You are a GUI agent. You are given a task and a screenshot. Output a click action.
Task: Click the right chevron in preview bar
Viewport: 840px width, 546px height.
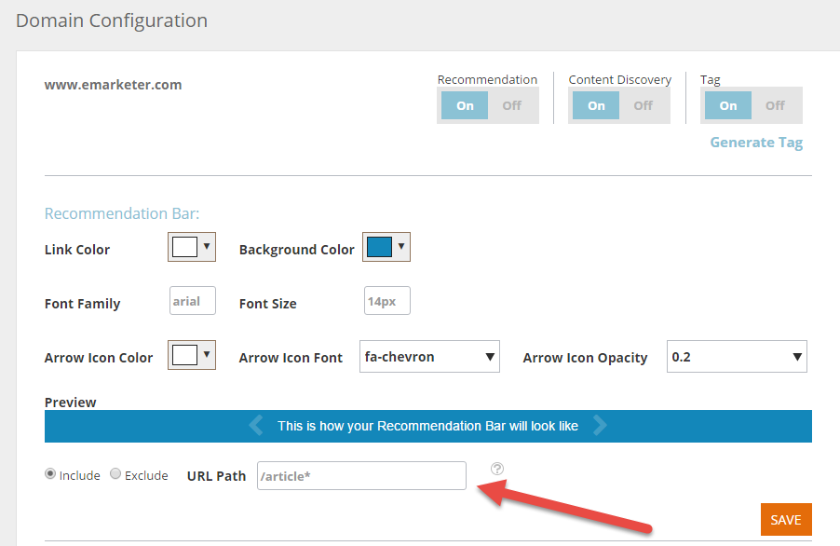601,426
